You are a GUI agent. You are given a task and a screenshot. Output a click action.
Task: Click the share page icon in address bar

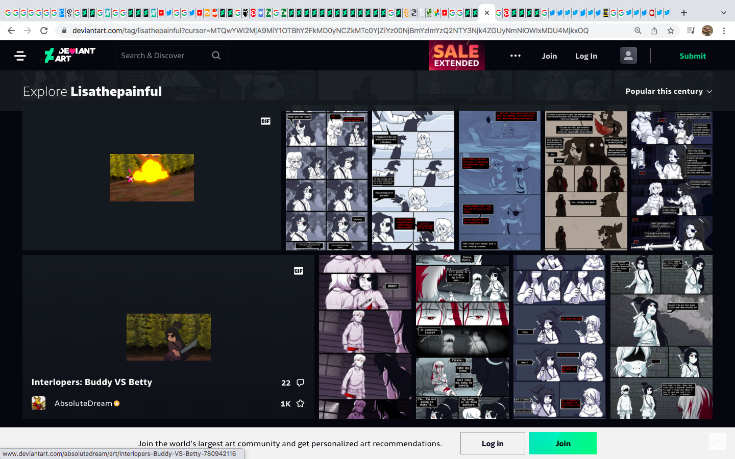(654, 31)
